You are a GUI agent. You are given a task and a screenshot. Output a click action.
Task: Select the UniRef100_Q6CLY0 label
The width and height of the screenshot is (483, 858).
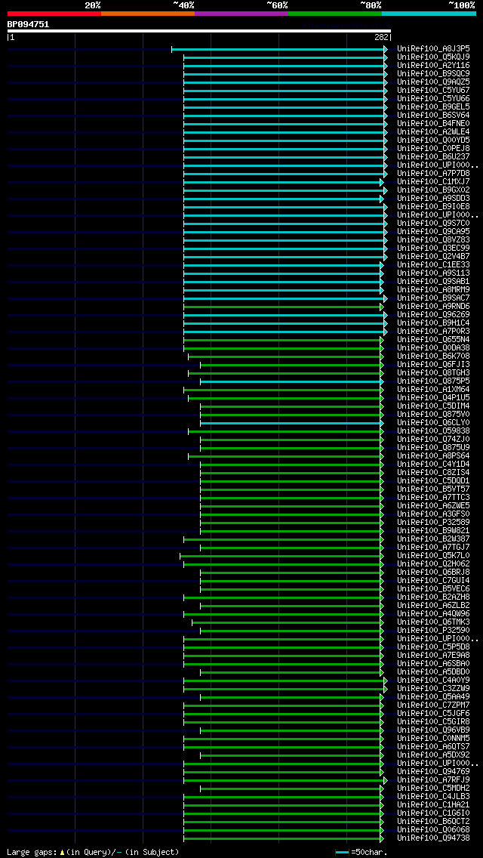pos(434,422)
